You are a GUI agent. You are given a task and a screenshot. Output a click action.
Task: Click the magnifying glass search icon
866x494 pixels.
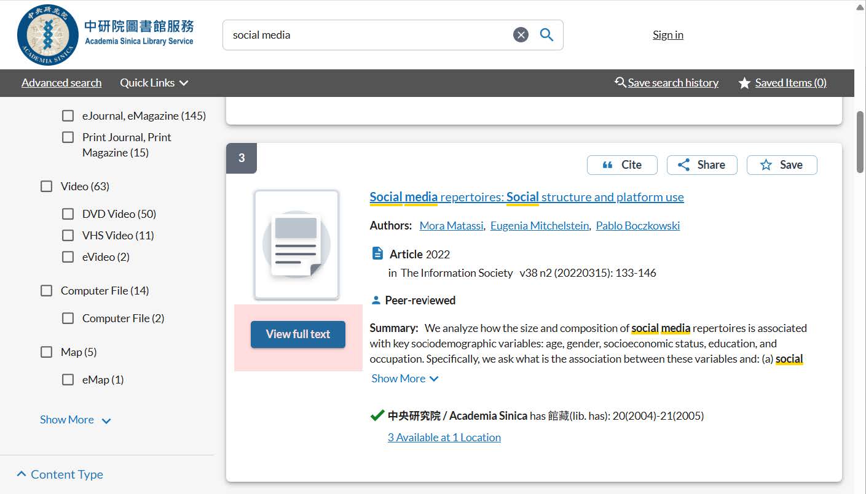(546, 35)
